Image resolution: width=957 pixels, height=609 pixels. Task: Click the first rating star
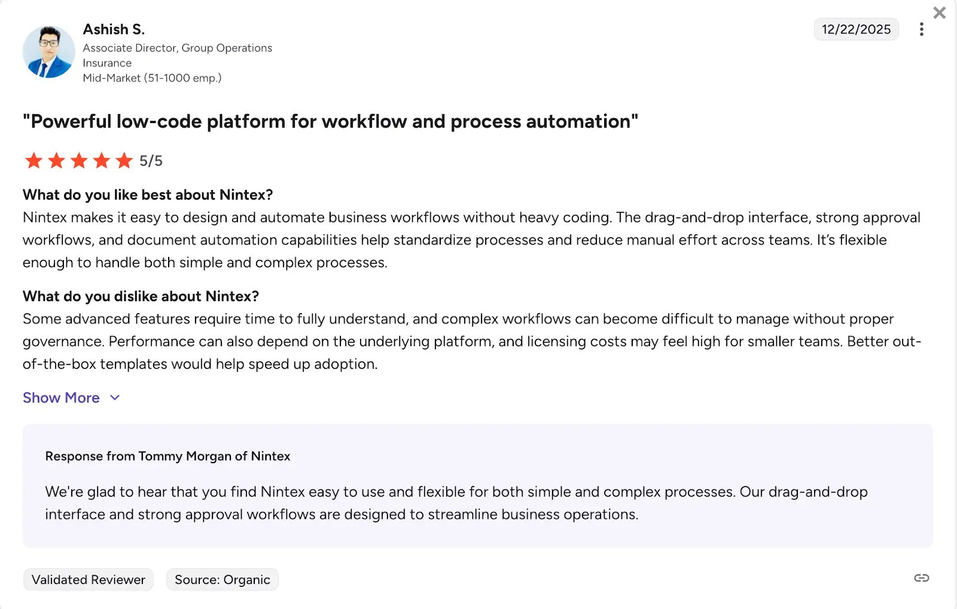pyautogui.click(x=33, y=161)
